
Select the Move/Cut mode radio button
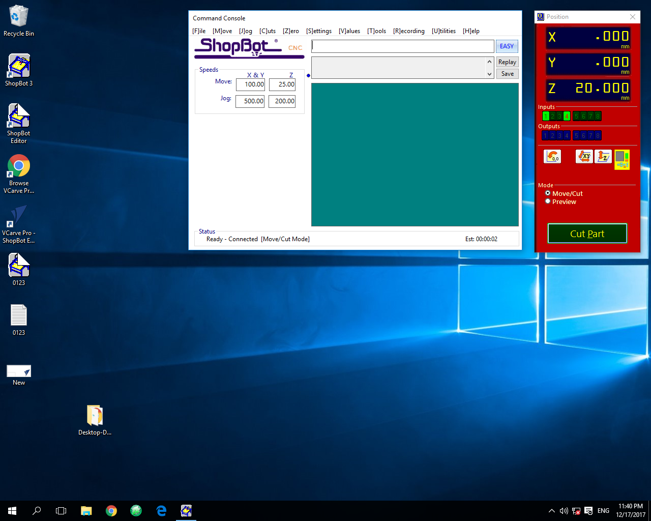click(x=548, y=193)
